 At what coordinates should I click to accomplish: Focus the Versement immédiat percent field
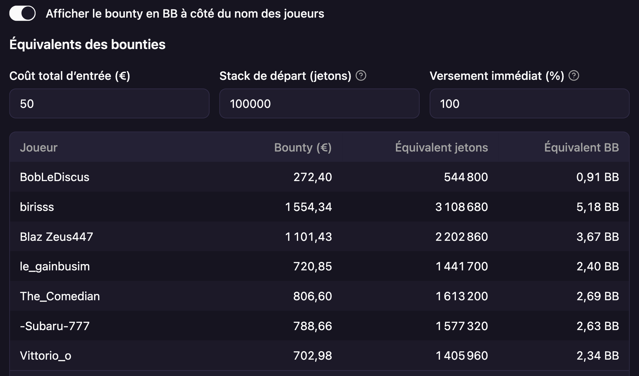coord(530,103)
